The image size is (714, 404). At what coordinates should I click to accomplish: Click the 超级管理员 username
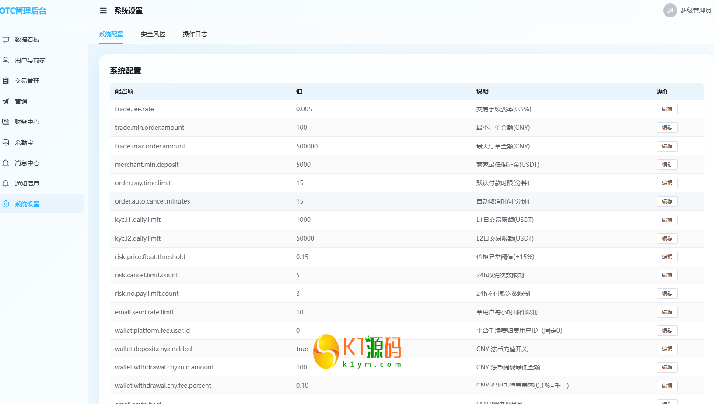[696, 10]
